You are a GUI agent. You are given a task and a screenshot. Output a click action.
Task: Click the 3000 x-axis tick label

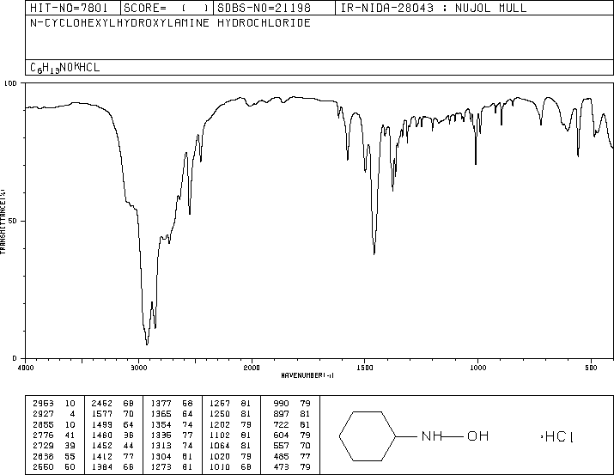pos(138,368)
